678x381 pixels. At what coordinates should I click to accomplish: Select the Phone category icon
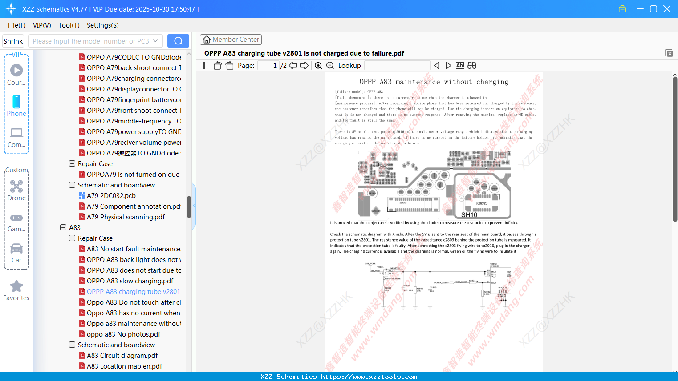click(x=16, y=106)
